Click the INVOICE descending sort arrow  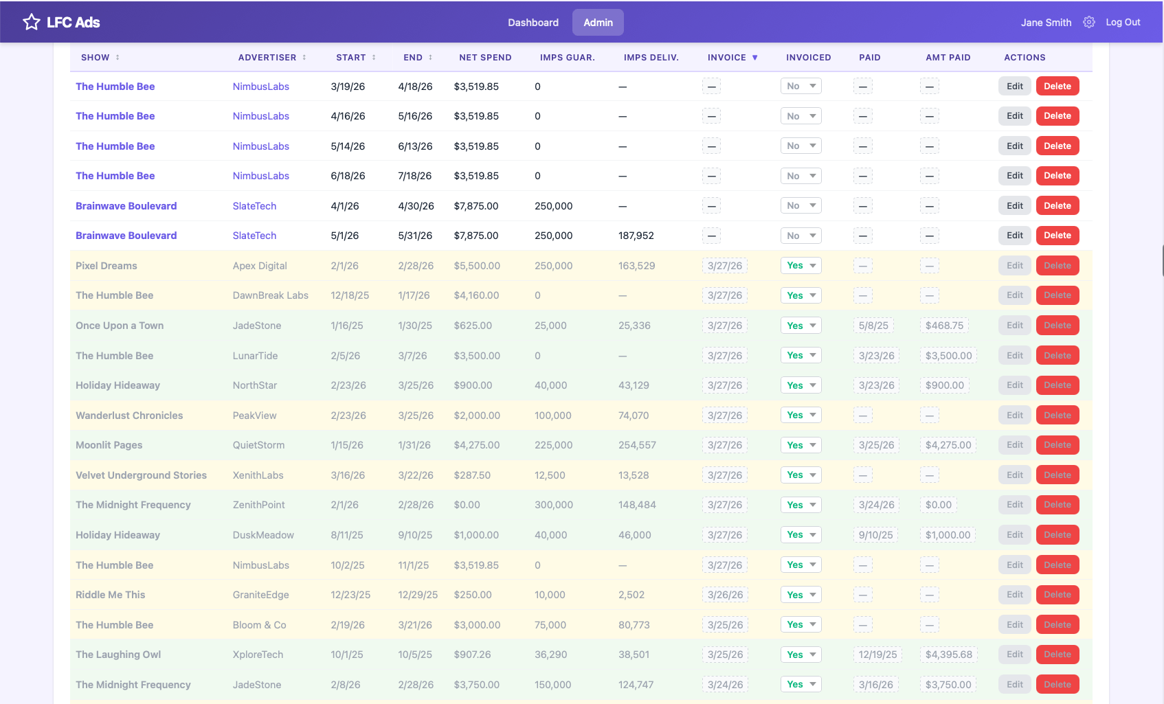pos(754,58)
